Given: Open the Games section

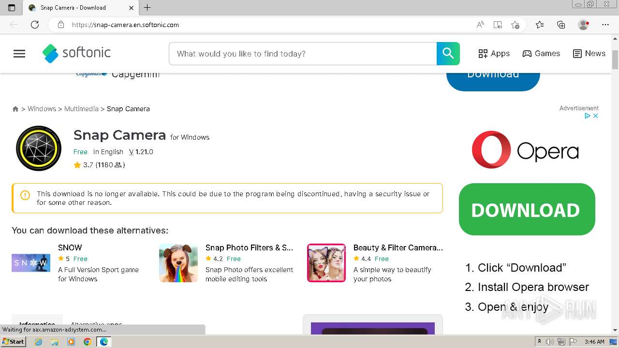Looking at the screenshot, I should (x=541, y=54).
